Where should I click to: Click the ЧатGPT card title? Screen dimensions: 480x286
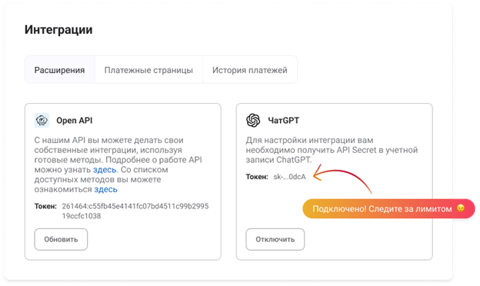click(284, 121)
